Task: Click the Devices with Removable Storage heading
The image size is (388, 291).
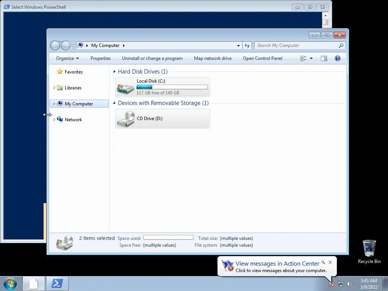Action: point(163,103)
